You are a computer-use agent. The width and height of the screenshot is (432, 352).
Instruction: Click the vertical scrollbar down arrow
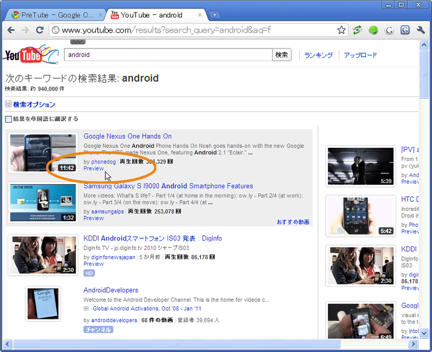(424, 333)
